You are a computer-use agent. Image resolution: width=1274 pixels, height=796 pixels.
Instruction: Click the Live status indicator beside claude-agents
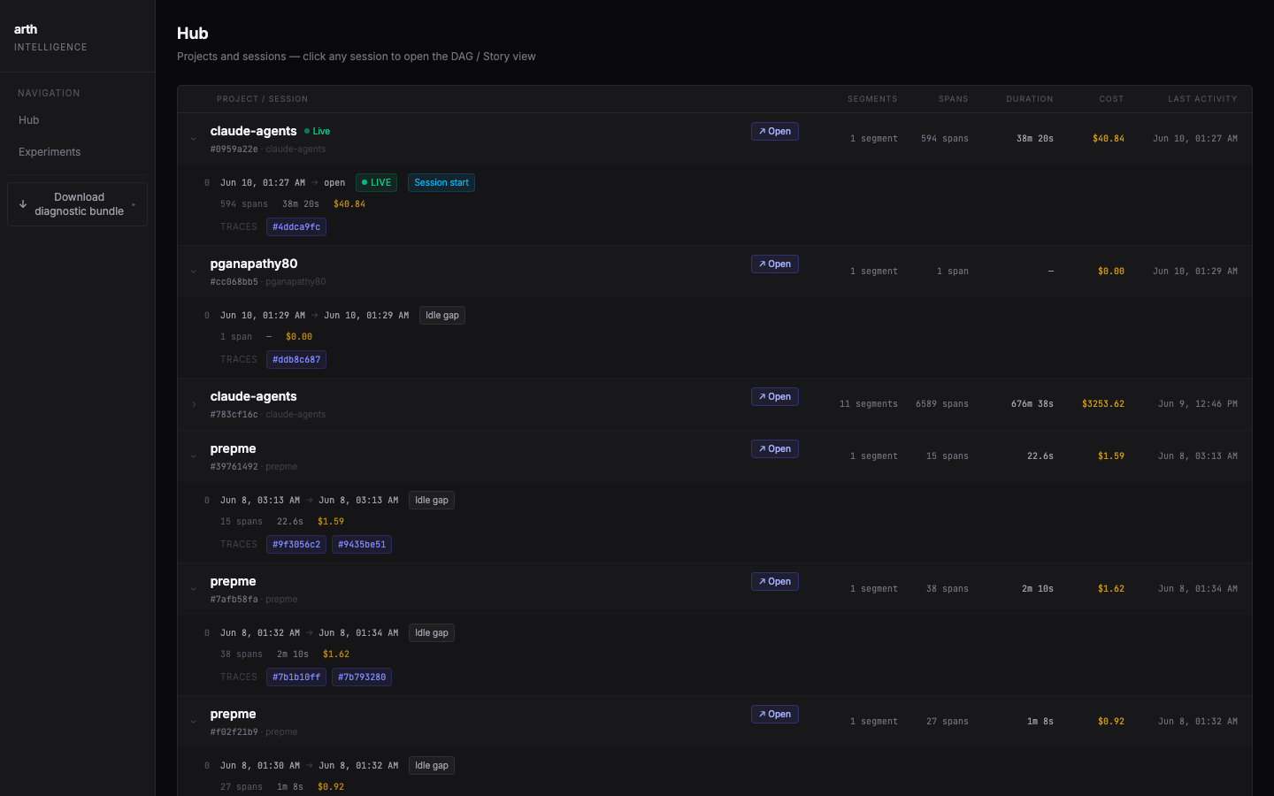point(318,131)
